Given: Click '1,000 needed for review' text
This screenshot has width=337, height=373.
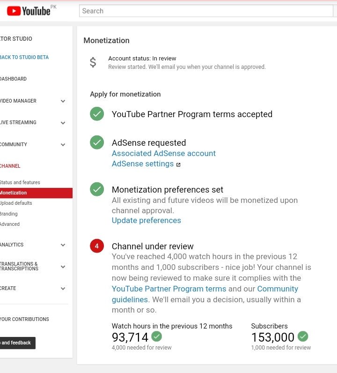Looking at the screenshot, I should pos(281,348).
